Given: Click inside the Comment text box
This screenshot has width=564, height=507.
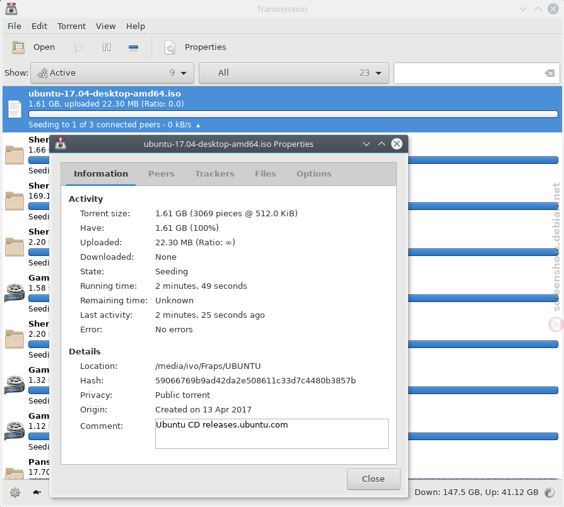Looking at the screenshot, I should click(271, 434).
